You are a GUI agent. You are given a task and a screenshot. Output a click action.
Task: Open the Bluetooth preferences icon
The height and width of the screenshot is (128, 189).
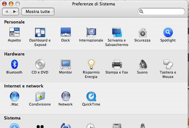point(15,64)
